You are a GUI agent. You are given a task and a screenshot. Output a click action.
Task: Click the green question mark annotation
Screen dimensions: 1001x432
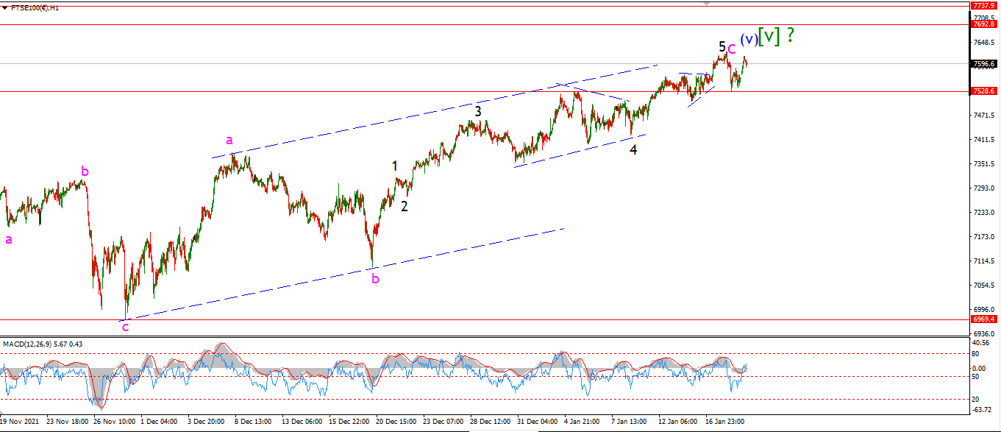tap(790, 35)
